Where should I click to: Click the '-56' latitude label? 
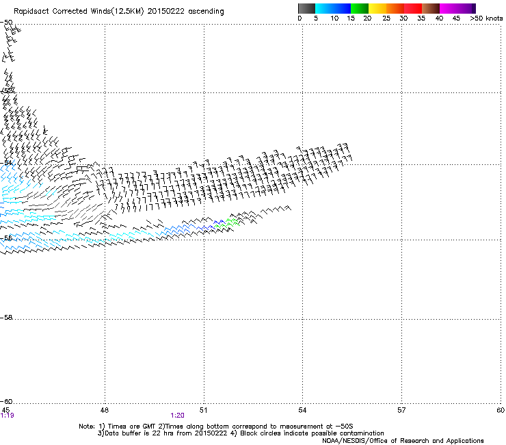[x=6, y=238]
